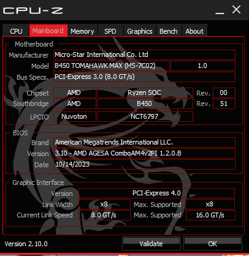Select the SPD tab
249x256 pixels.
click(110, 31)
